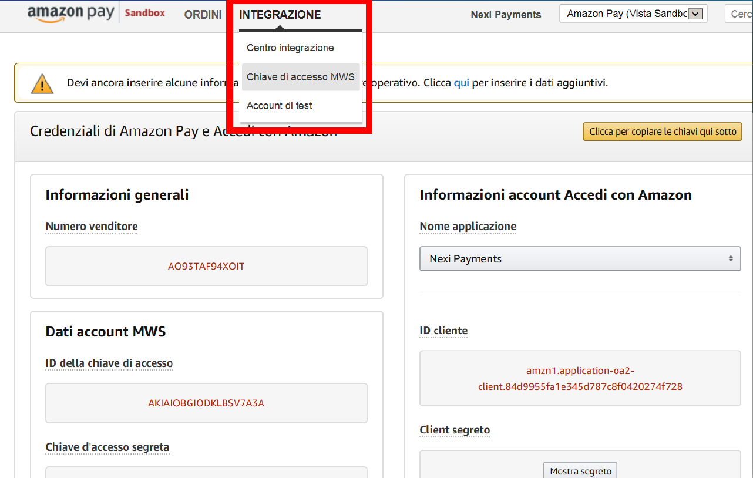This screenshot has width=753, height=478.
Task: Click the ID cliente label
Action: tap(443, 331)
